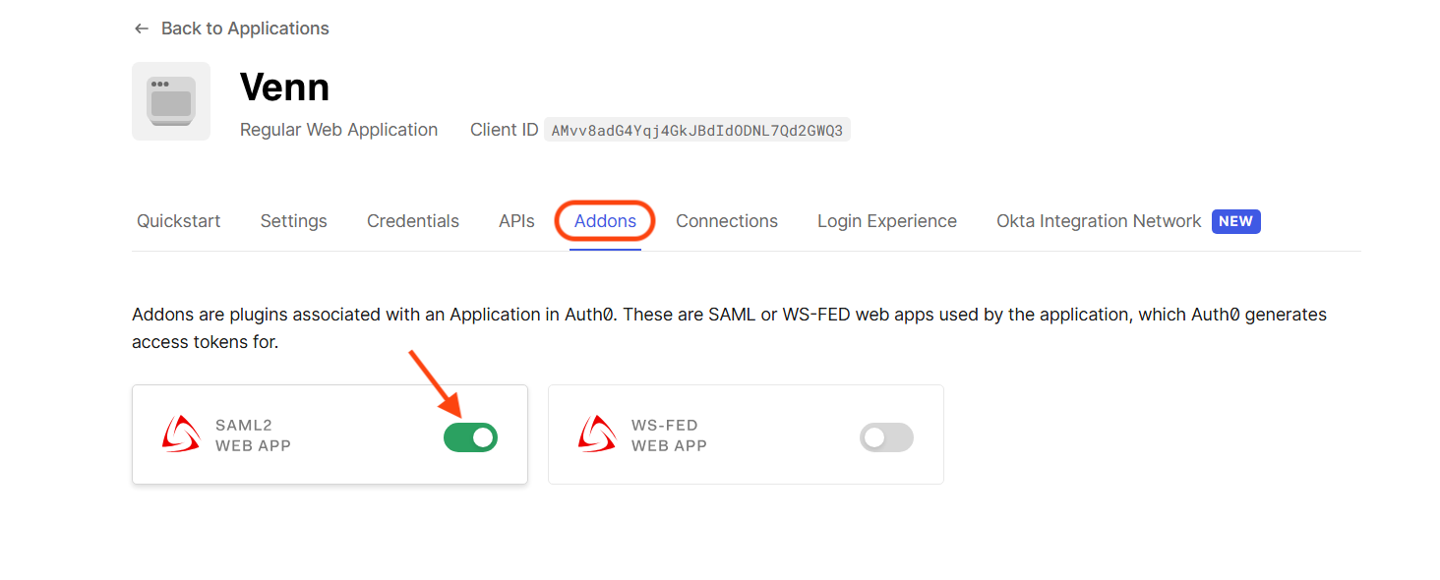Click the Auth0 logo on the WS-FED card
1440x580 pixels.
[x=597, y=435]
